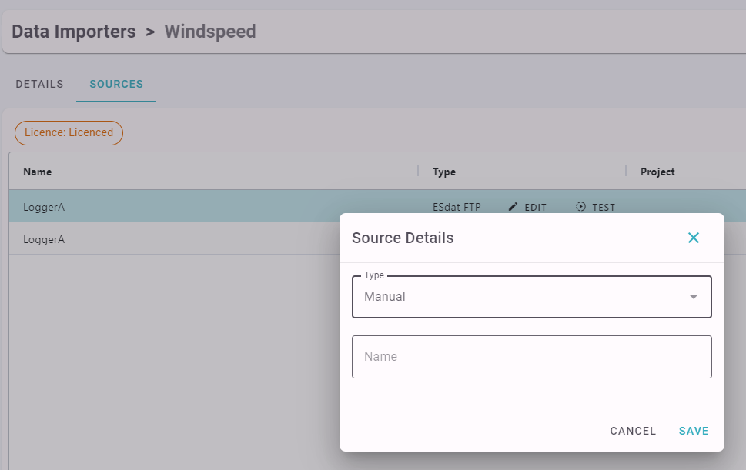The height and width of the screenshot is (470, 746).
Task: Click the divider between Name and Type headers
Action: [418, 171]
